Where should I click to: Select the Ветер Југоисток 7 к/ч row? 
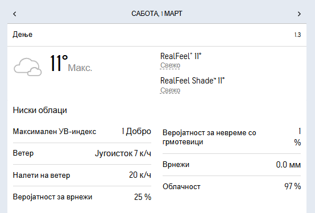coord(82,153)
